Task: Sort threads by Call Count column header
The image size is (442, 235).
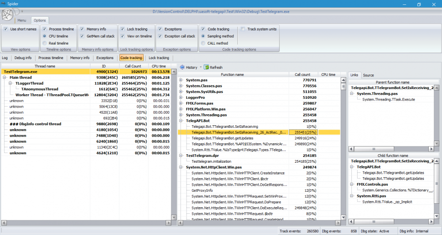Action: (133, 66)
